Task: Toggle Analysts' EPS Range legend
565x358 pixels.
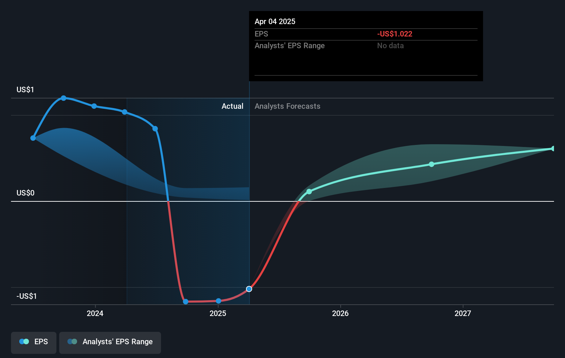Action: coord(110,343)
